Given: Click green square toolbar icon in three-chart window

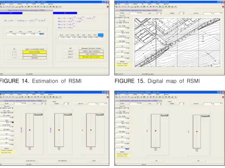Looking at the screenshot, I should (29, 97).
